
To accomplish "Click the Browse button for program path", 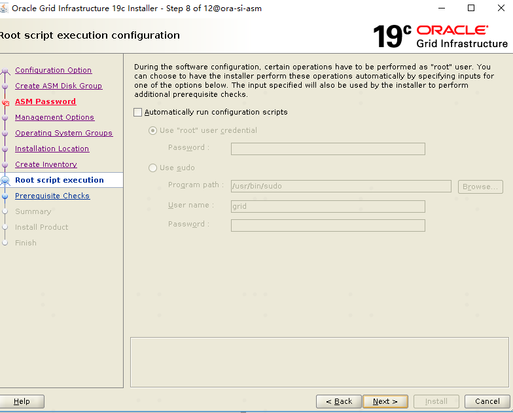I will (480, 187).
